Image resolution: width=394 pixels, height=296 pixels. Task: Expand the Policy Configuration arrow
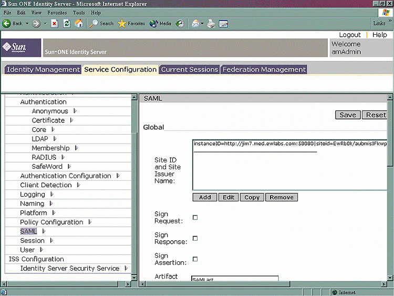90,222
